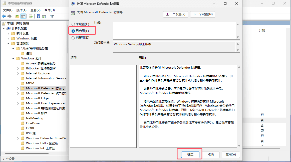291x162 pixels.
Task: Click the 计算机配置 computer icon
Action: coord(9,28)
